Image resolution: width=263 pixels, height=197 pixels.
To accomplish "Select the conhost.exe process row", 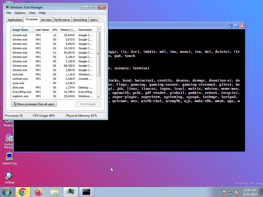I will (x=53, y=79).
